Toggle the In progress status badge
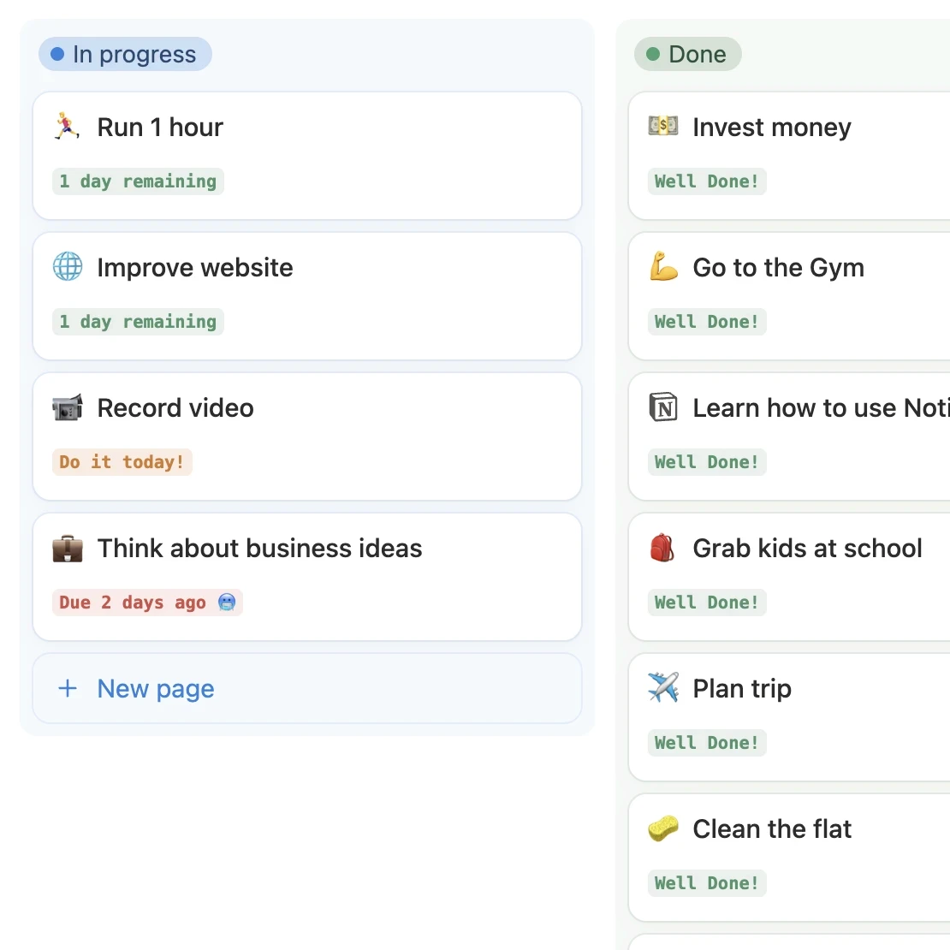Screen dimensions: 950x950 pos(125,54)
